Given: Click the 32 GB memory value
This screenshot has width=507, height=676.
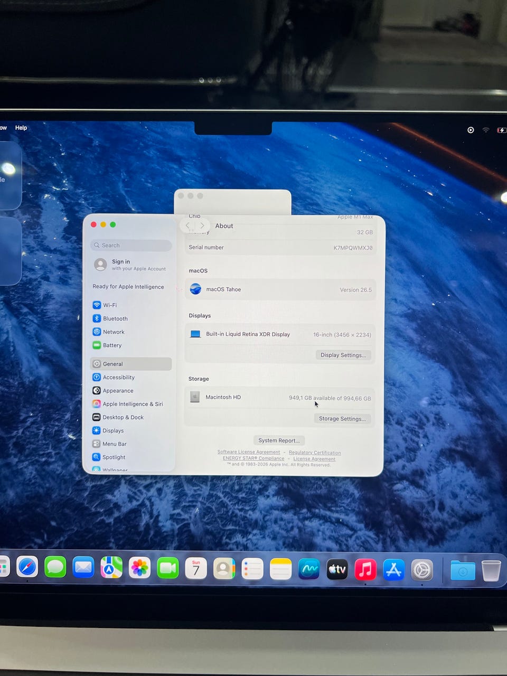Looking at the screenshot, I should tap(365, 232).
